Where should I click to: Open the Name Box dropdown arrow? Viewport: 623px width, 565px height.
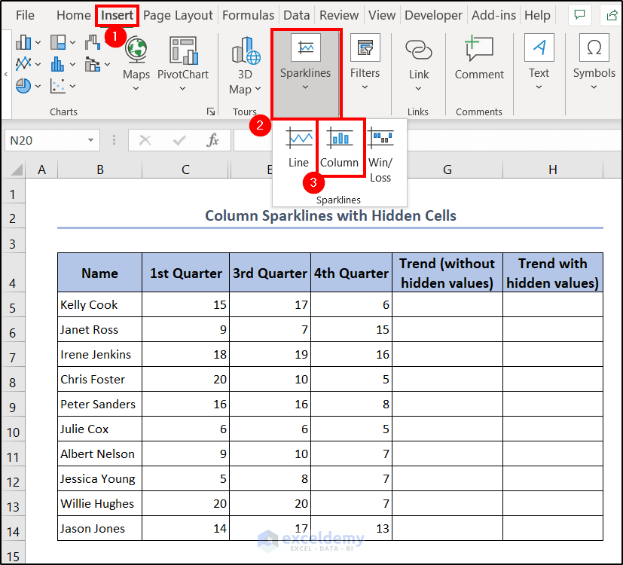point(90,140)
